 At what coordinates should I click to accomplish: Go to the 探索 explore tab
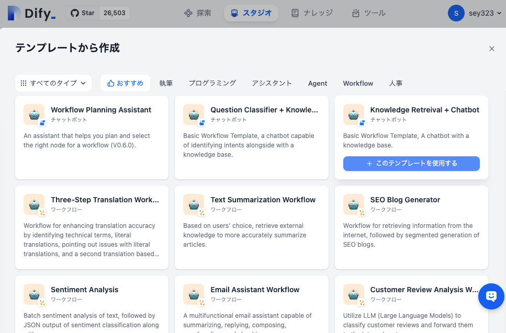point(197,13)
